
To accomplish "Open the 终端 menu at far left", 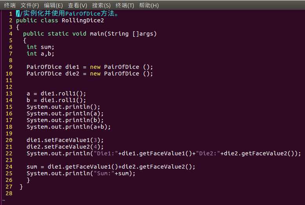I will (10, 5).
